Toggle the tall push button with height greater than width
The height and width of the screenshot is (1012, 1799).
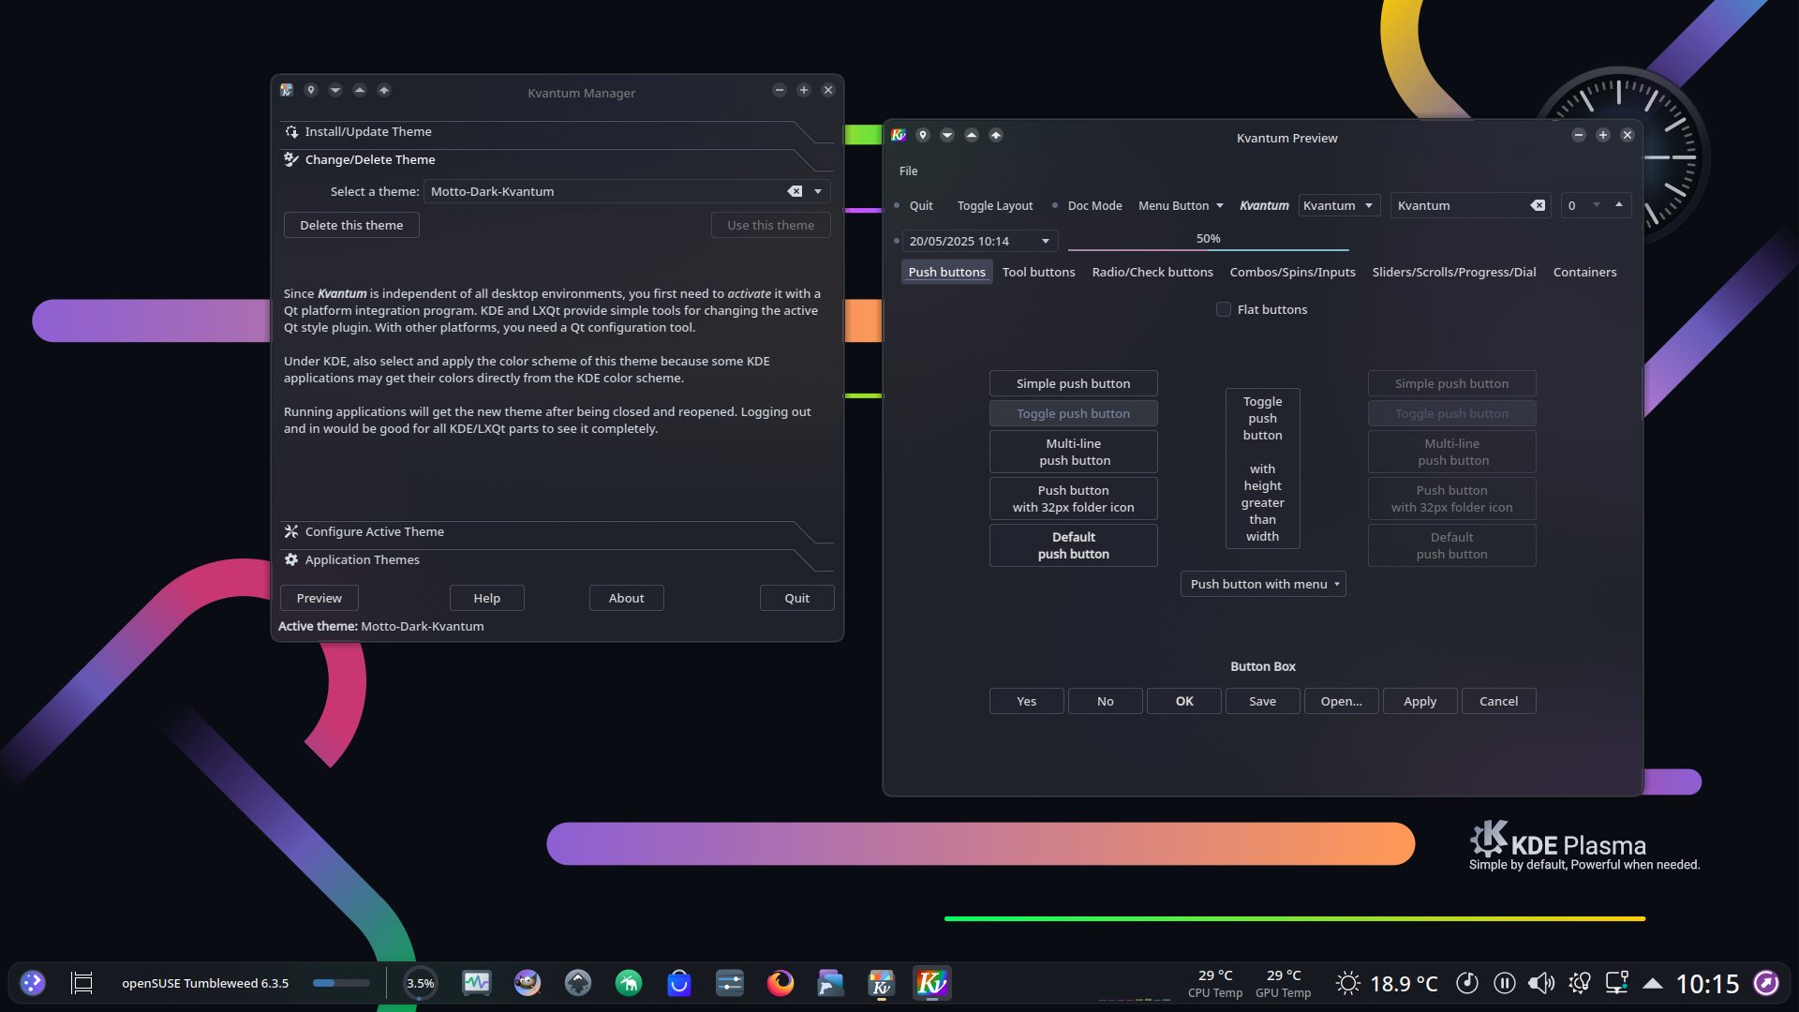tap(1263, 469)
